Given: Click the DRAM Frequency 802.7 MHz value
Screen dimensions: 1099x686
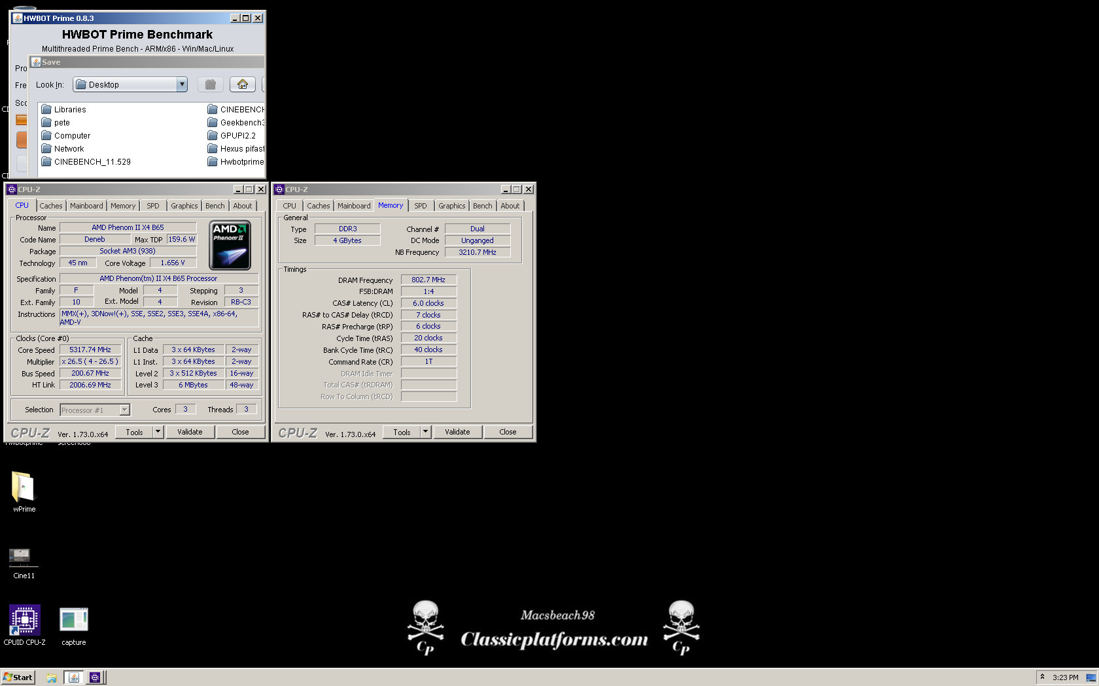Looking at the screenshot, I should tap(428, 280).
